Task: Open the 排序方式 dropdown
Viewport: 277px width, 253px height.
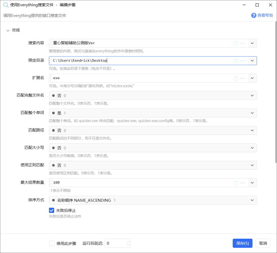Action: pyautogui.click(x=153, y=200)
